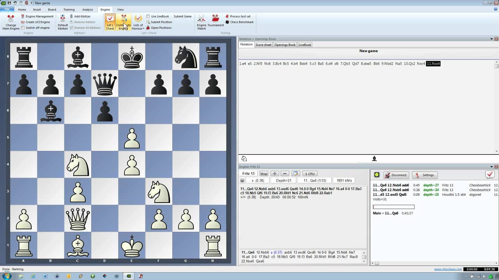Switch to the View ribbon tab
Viewport: 499px width, 280px height.
120,9
